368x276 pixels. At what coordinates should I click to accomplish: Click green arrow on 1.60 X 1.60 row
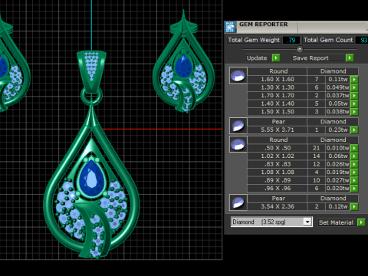(354, 80)
